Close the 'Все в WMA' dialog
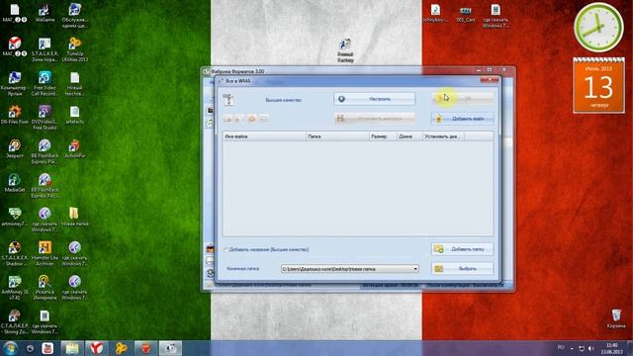Viewport: 633px width, 356px height. [490, 80]
